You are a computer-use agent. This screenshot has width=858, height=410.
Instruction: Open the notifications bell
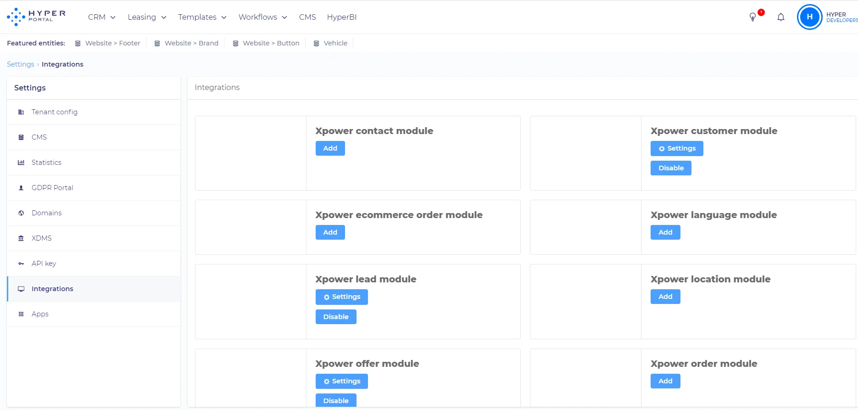point(781,17)
